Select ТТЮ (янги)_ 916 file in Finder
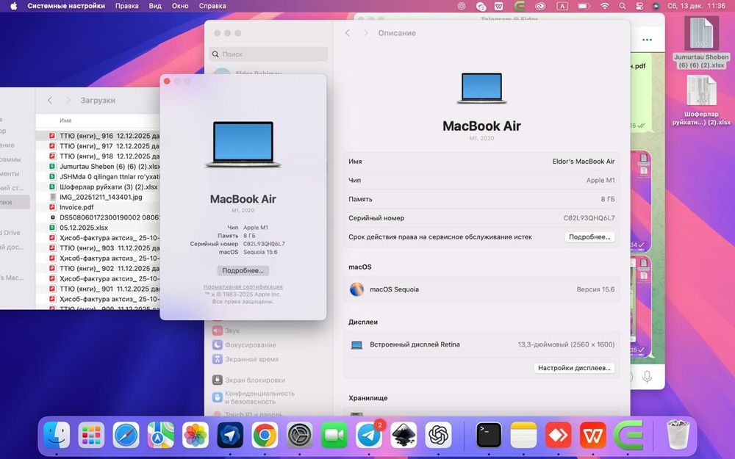 (98, 136)
